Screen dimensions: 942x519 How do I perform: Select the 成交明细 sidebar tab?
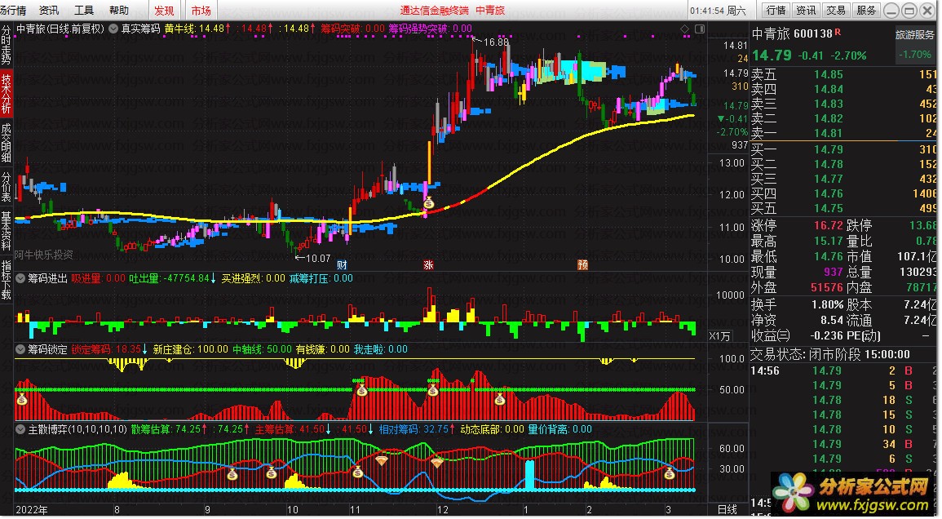click(6, 143)
